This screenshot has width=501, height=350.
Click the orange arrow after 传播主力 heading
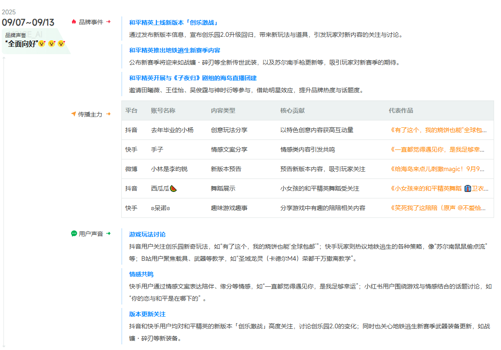tap(109, 114)
